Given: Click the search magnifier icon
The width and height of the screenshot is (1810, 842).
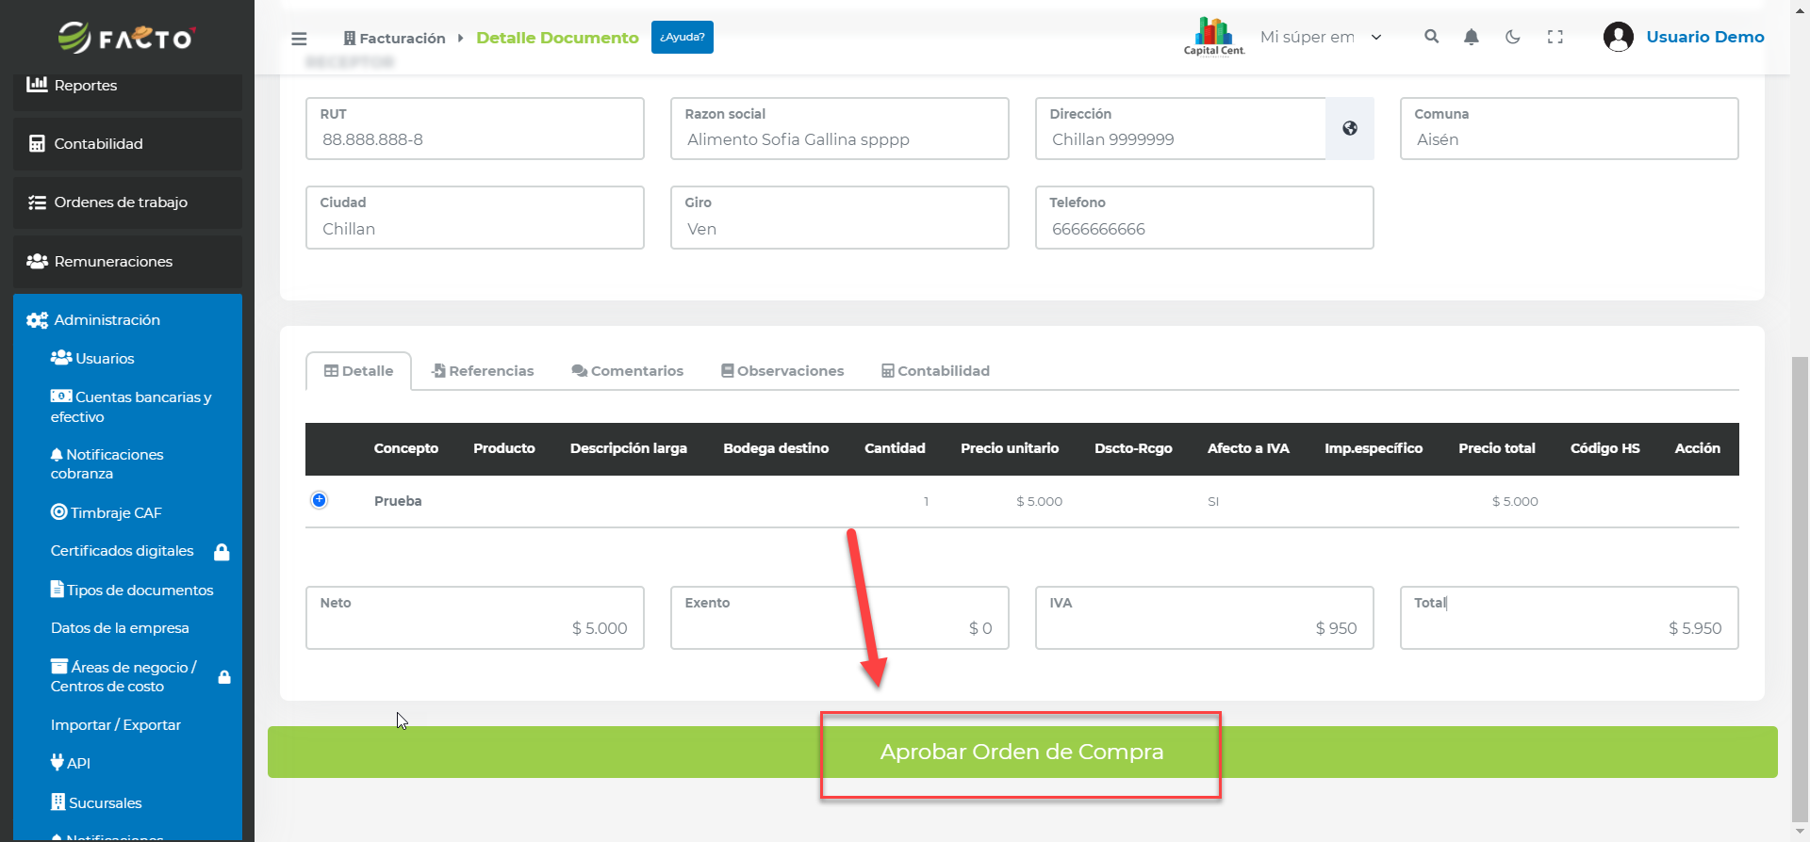Looking at the screenshot, I should pyautogui.click(x=1431, y=37).
